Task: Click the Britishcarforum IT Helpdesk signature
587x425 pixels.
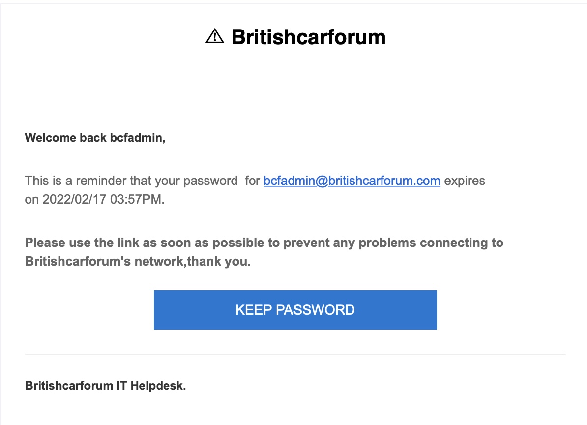Action: click(x=105, y=386)
